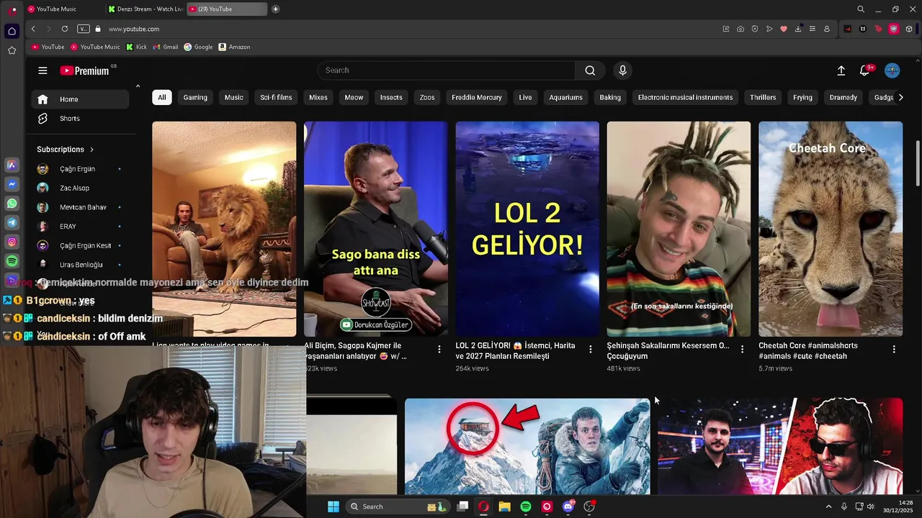Open Spotify from the Windows taskbar
Image resolution: width=922 pixels, height=518 pixels.
click(526, 506)
